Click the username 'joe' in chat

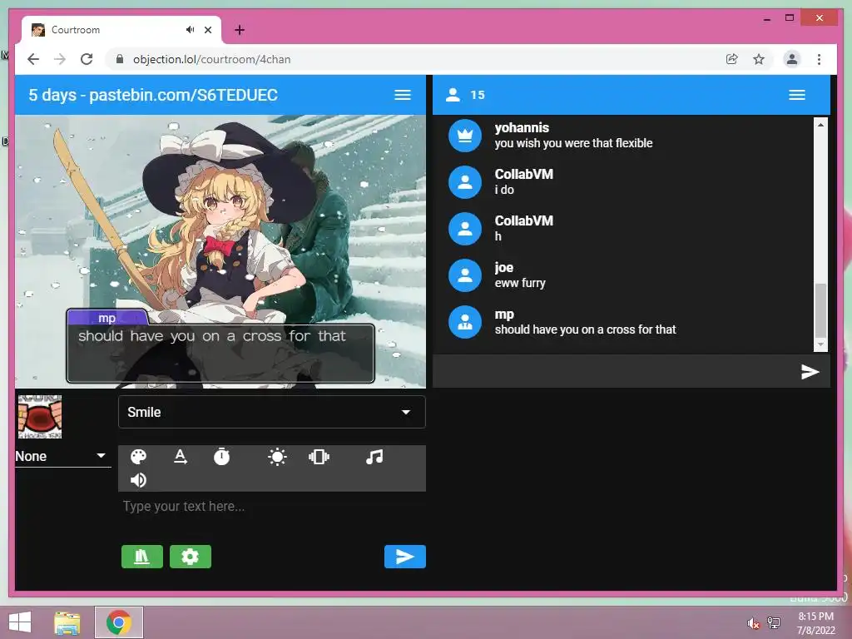click(x=503, y=267)
